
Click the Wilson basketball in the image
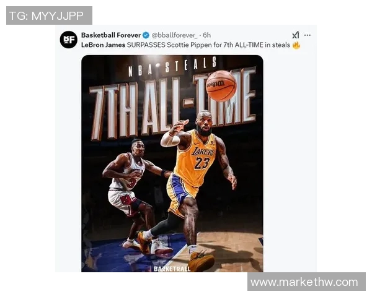(x=221, y=86)
